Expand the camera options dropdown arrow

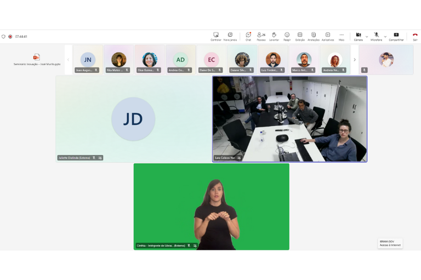tap(367, 37)
